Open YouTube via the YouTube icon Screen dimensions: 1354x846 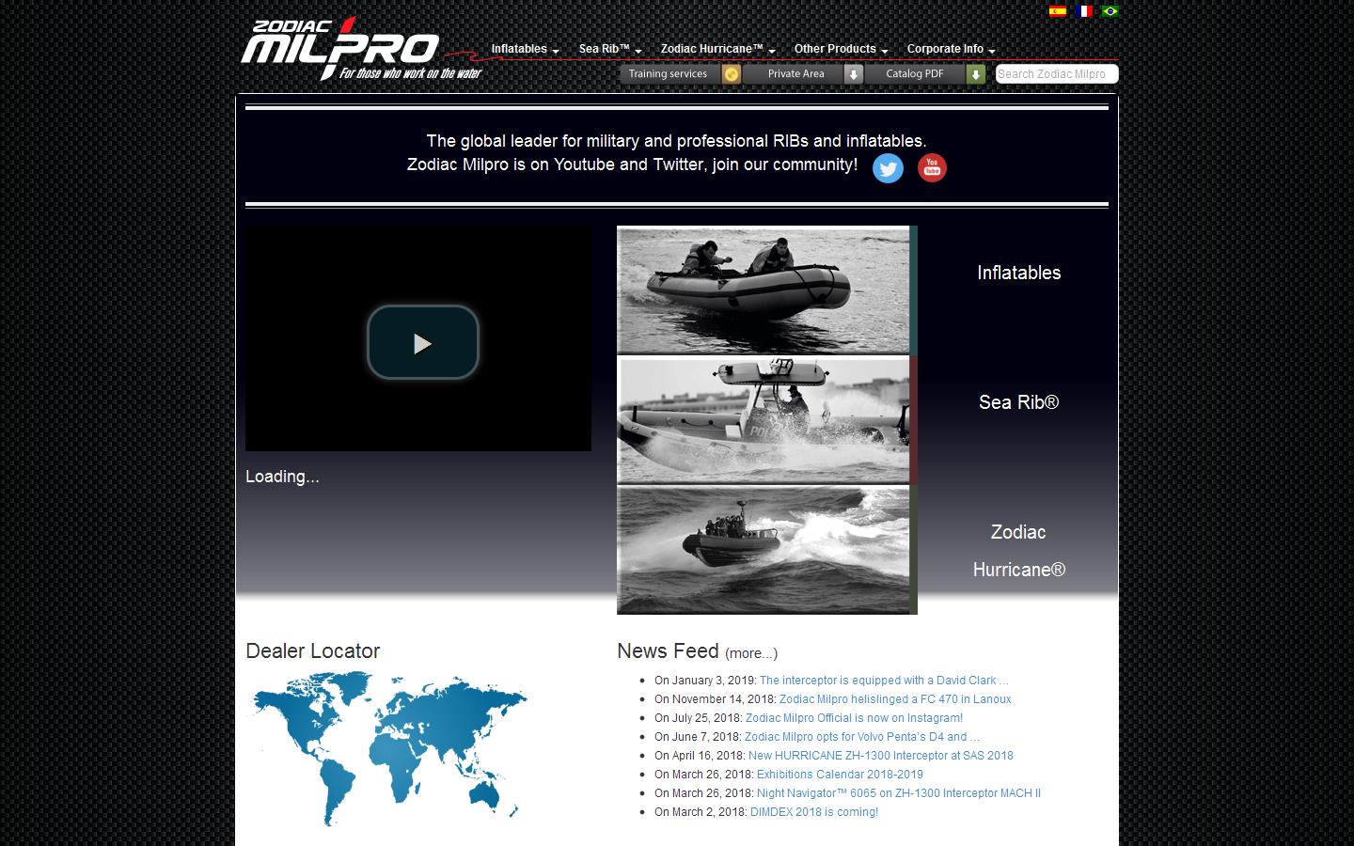tap(931, 168)
